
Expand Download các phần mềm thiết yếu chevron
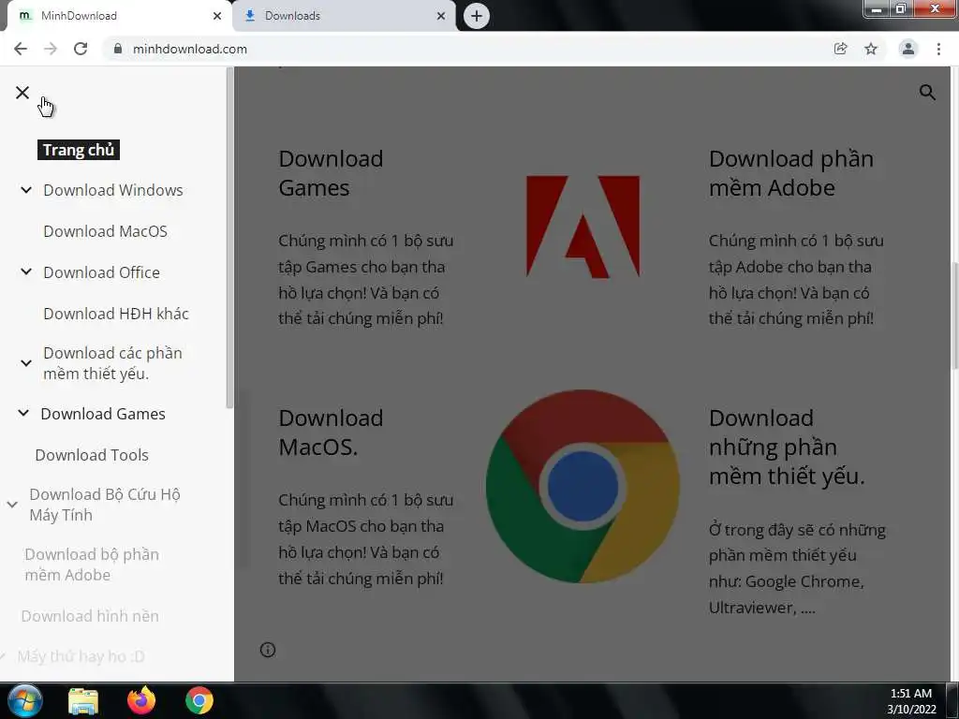[26, 363]
